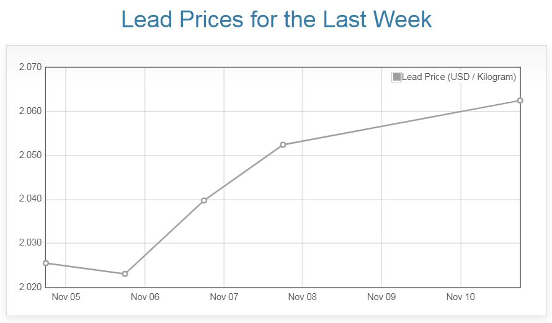552x323 pixels.
Task: Click the 'Lead Prices for the Last Week' title
Action: coord(276,19)
